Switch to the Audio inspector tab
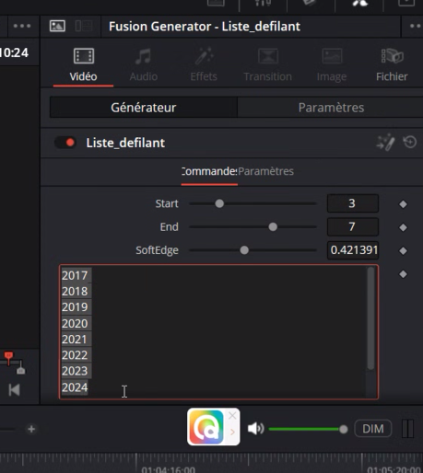This screenshot has height=473, width=423. tap(144, 65)
